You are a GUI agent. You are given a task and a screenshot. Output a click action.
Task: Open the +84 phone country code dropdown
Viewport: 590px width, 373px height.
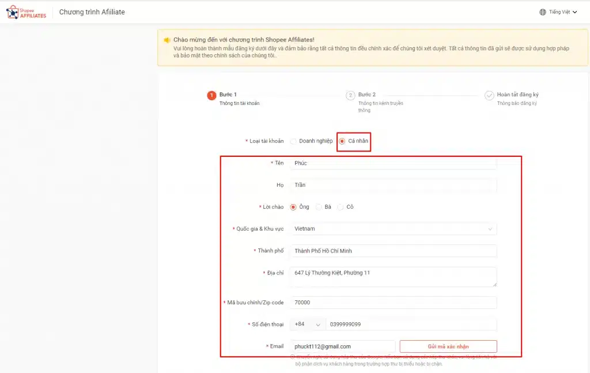click(307, 325)
